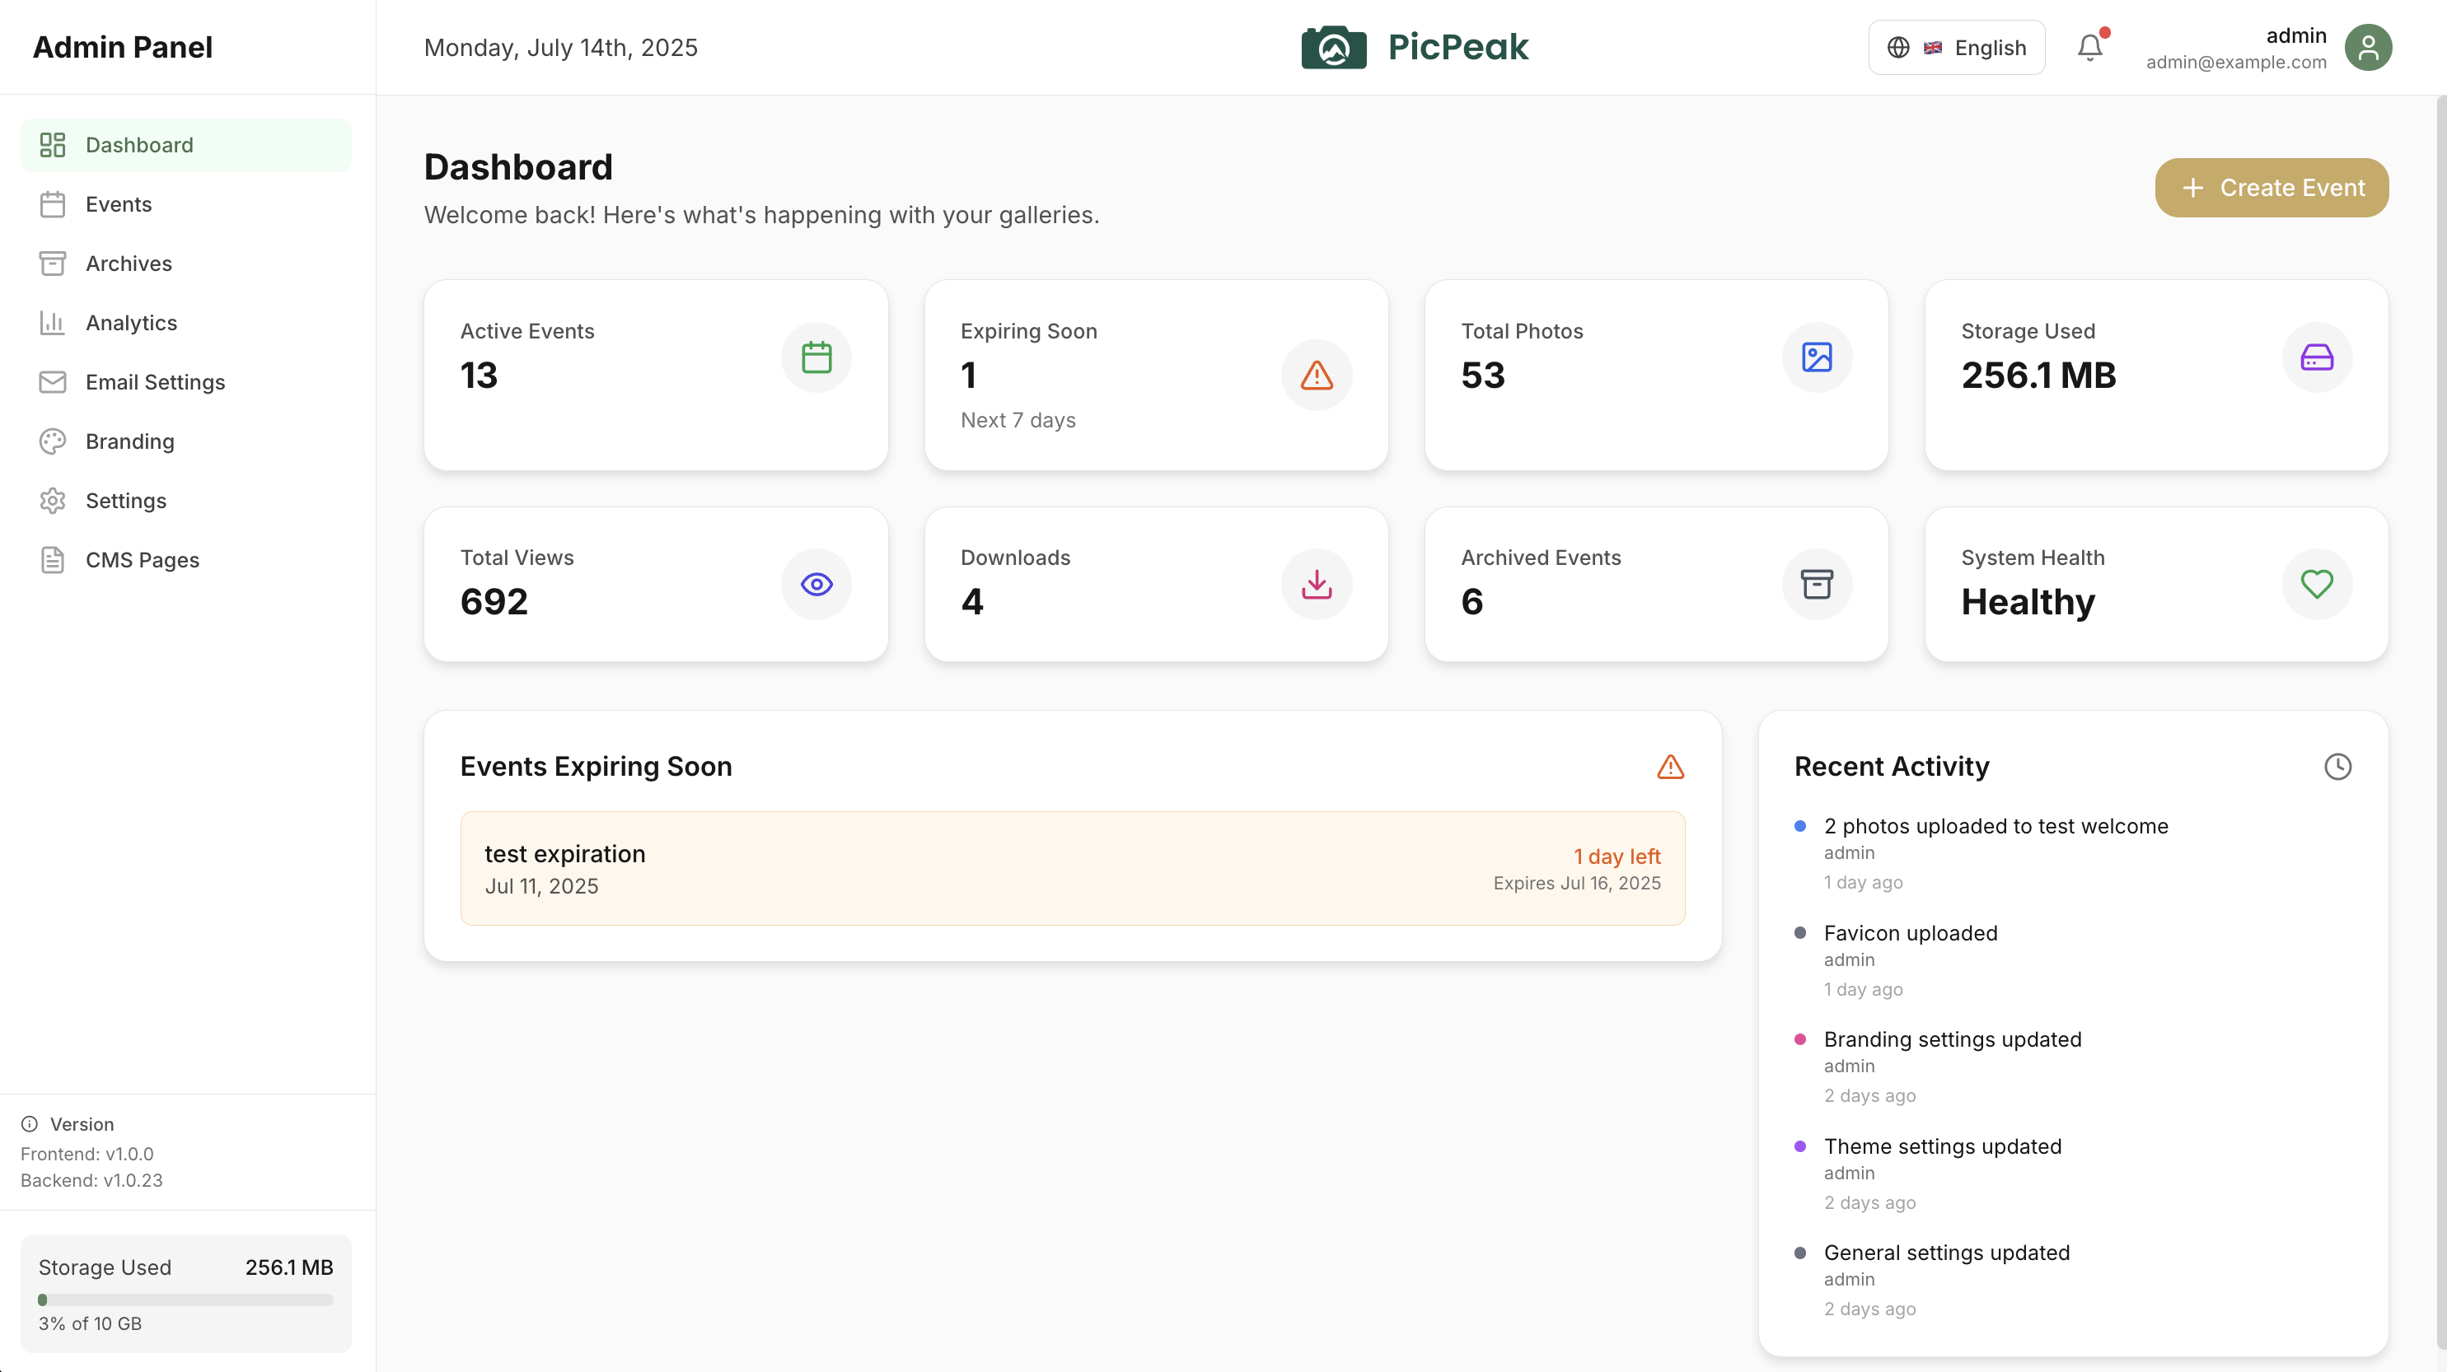Click the Expiring Soon warning icon
Viewport: 2447px width, 1372px height.
coord(1317,375)
